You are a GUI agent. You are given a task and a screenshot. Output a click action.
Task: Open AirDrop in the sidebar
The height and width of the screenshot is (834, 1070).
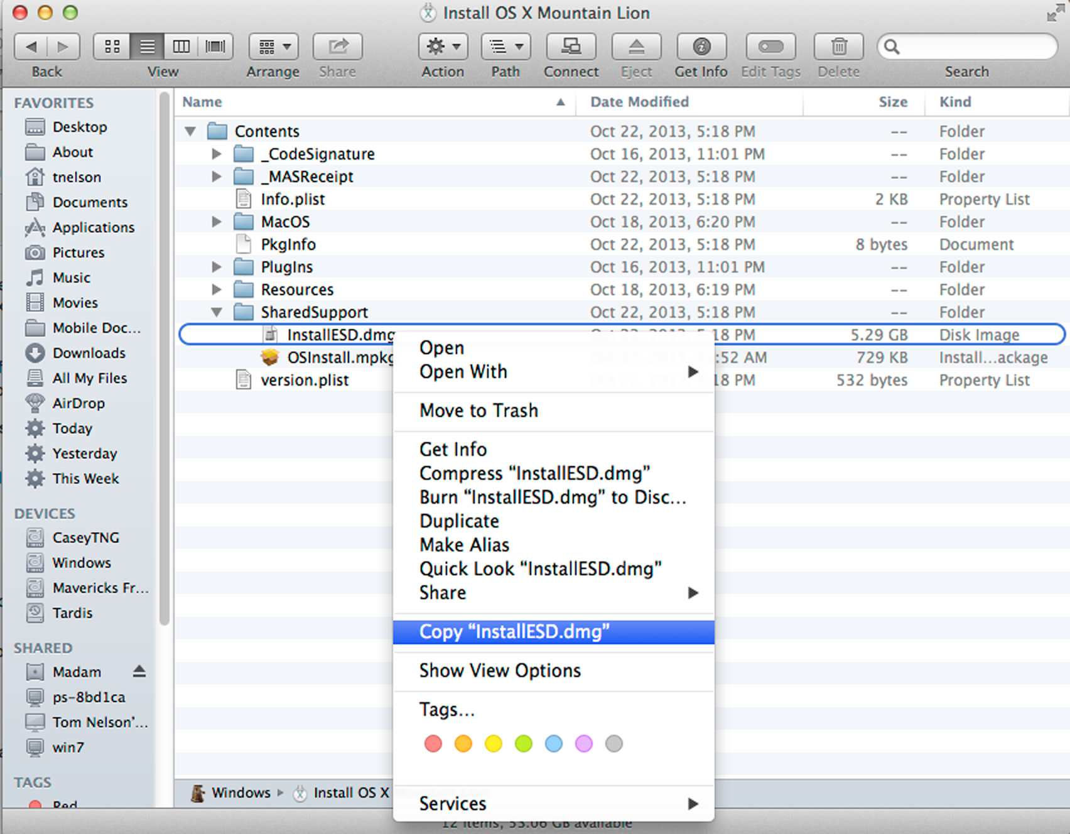tap(78, 403)
